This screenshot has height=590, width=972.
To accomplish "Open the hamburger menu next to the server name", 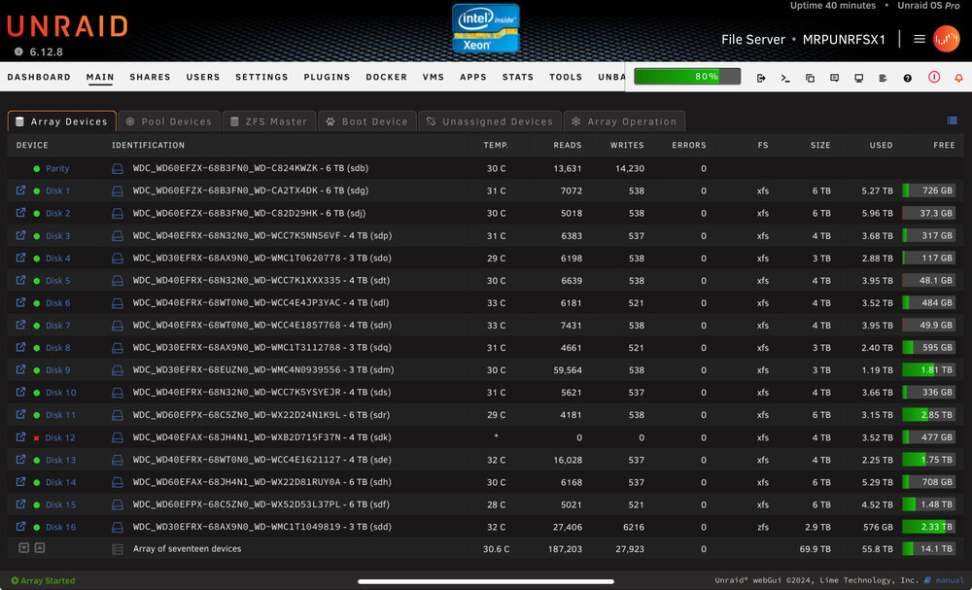I will point(920,39).
